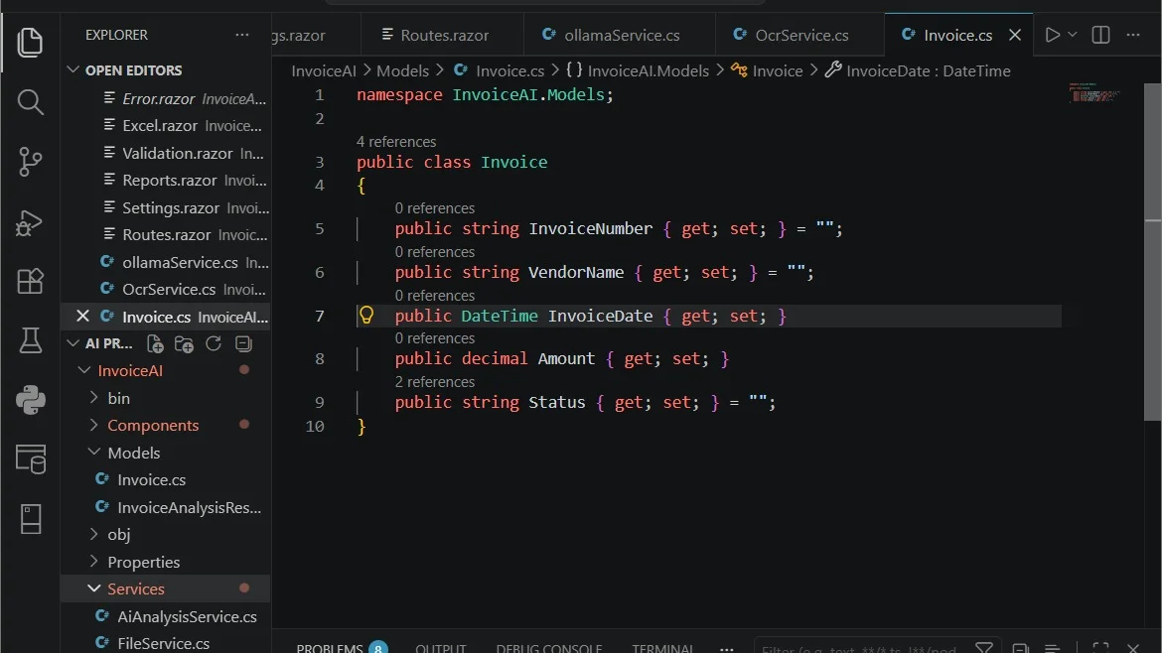Toggle the split editor layout button

1100,35
